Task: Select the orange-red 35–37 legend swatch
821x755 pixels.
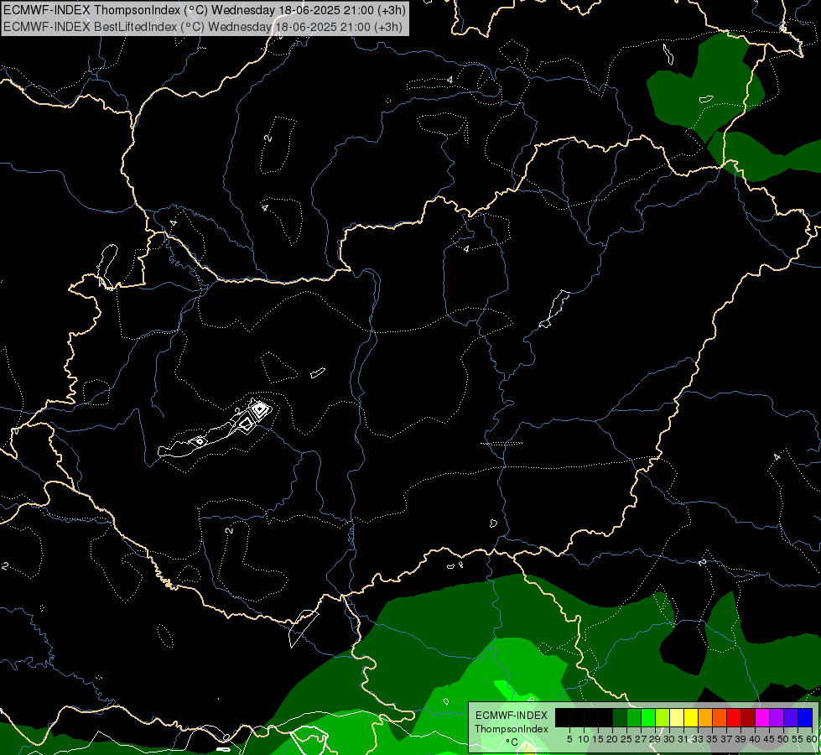Action: (x=720, y=717)
